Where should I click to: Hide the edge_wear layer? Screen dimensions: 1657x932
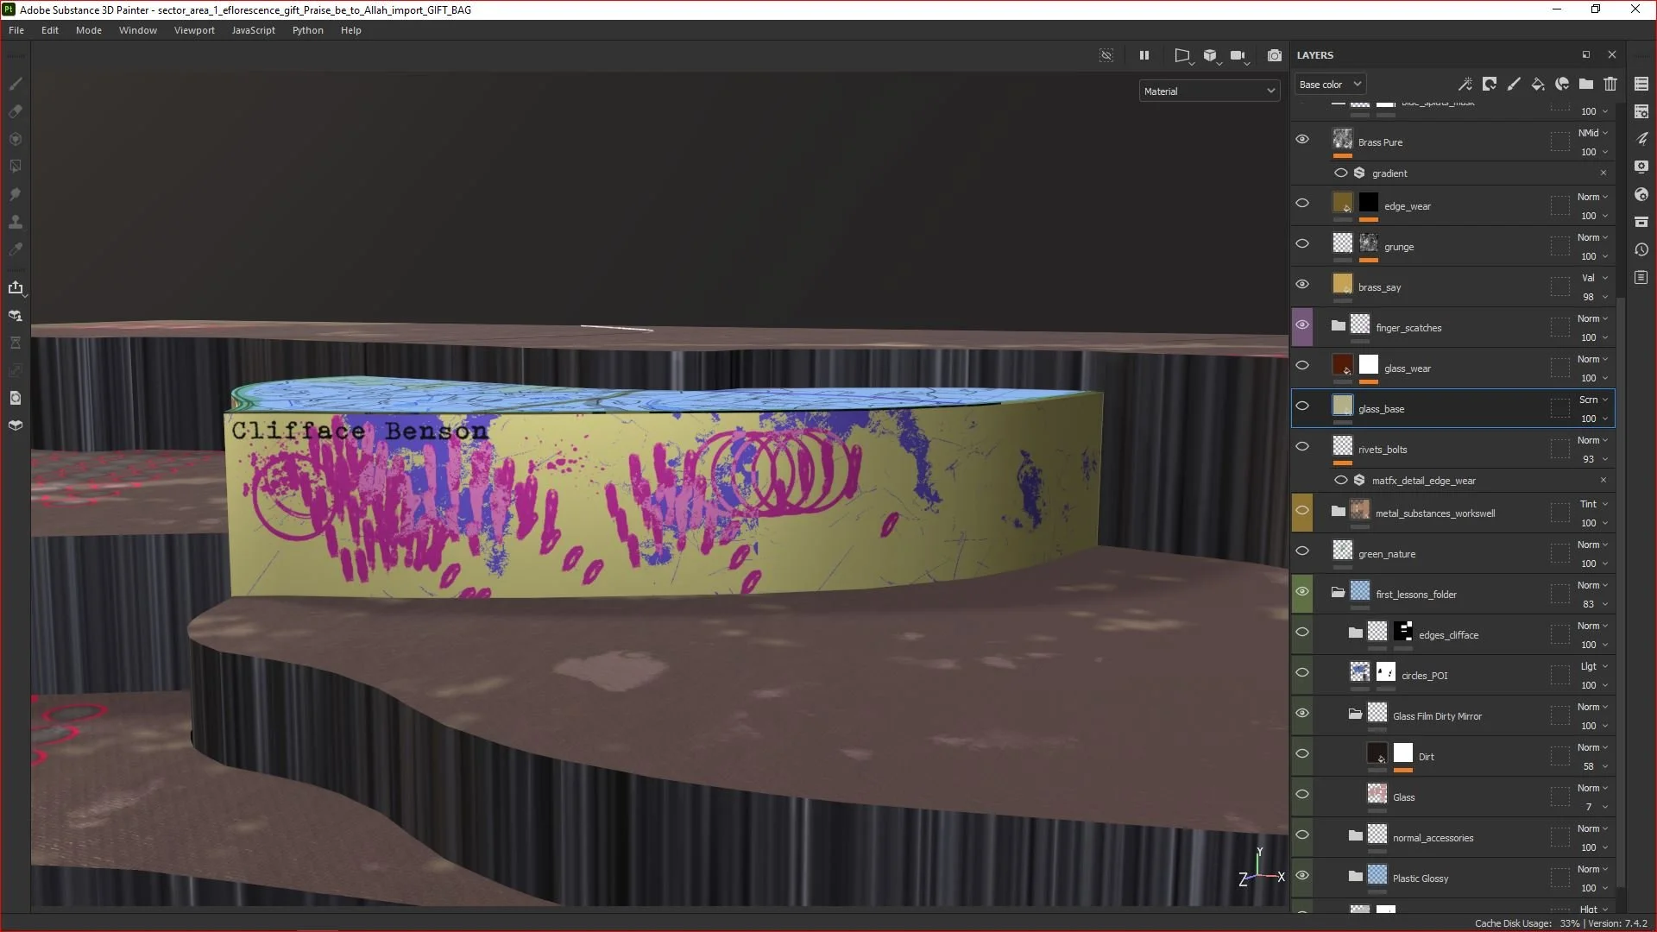point(1302,204)
